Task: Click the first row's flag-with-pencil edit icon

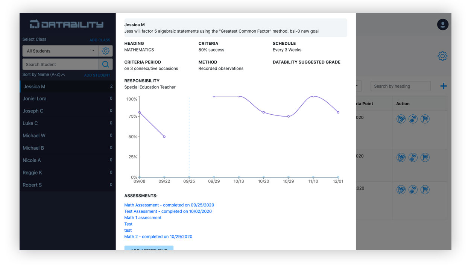Action: [x=401, y=119]
